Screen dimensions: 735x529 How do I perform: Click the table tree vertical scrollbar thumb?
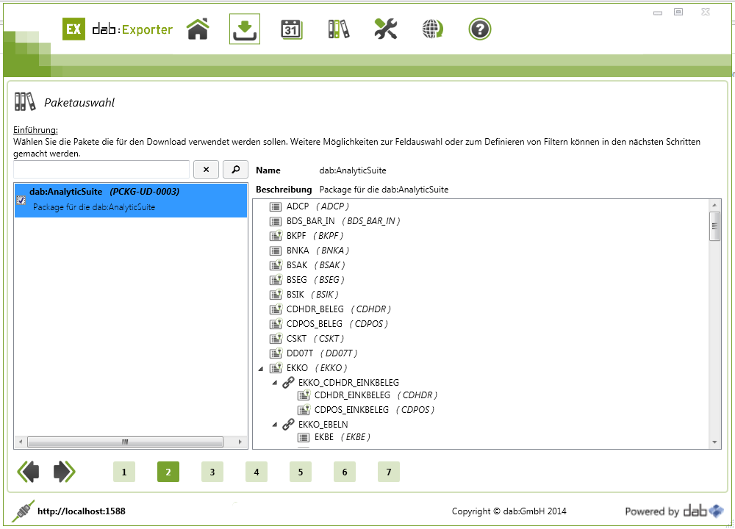click(714, 226)
